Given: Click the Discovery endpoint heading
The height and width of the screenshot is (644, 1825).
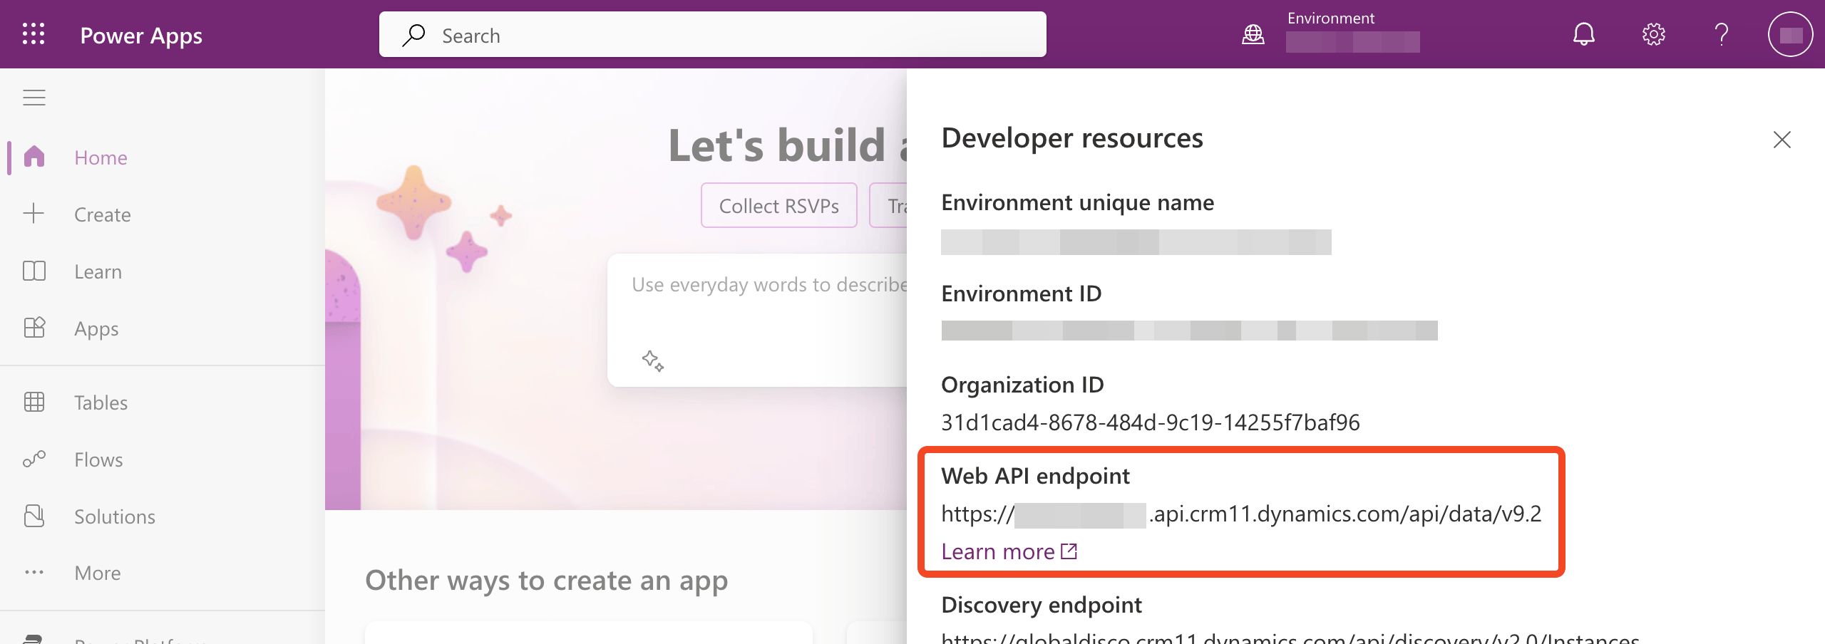Looking at the screenshot, I should click(x=1041, y=605).
